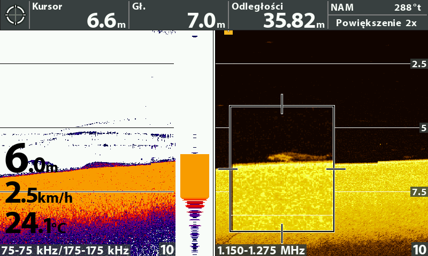Image resolution: width=428 pixels, height=256 pixels.
Task: Click the 7.5 depth scale marker
Action: 418,192
